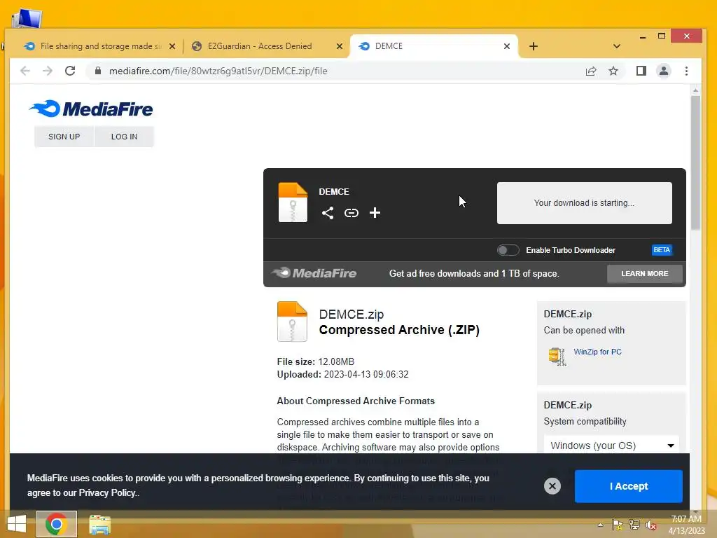Click 'File size: 12.08MB' text
Image resolution: width=717 pixels, height=538 pixels.
[316, 361]
